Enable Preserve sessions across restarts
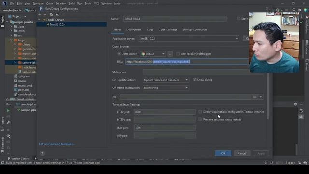309x174 pixels. 200,119
